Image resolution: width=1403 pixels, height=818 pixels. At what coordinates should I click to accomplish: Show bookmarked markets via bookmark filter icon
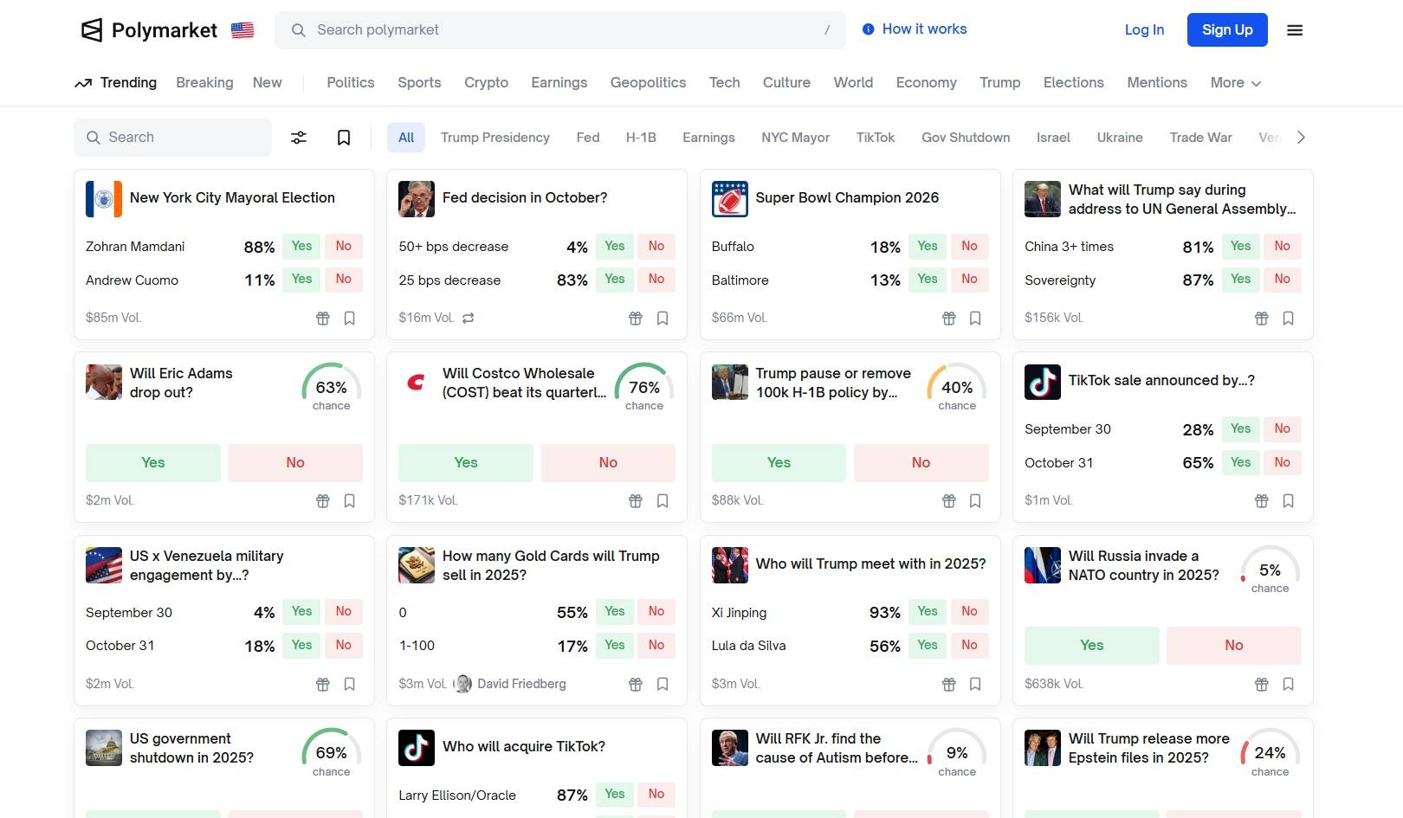coord(344,138)
